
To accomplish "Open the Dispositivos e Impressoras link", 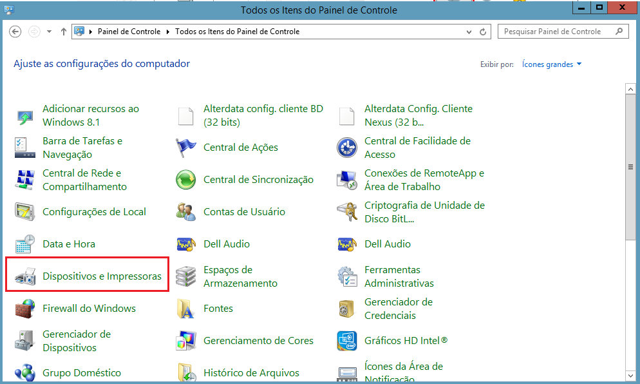I will click(102, 276).
